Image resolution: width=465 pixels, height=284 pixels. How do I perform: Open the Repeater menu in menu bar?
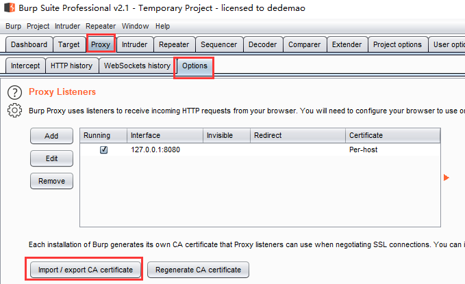101,26
